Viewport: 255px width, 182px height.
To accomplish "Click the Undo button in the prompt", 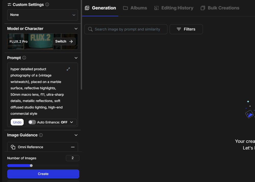I will [x=17, y=122].
